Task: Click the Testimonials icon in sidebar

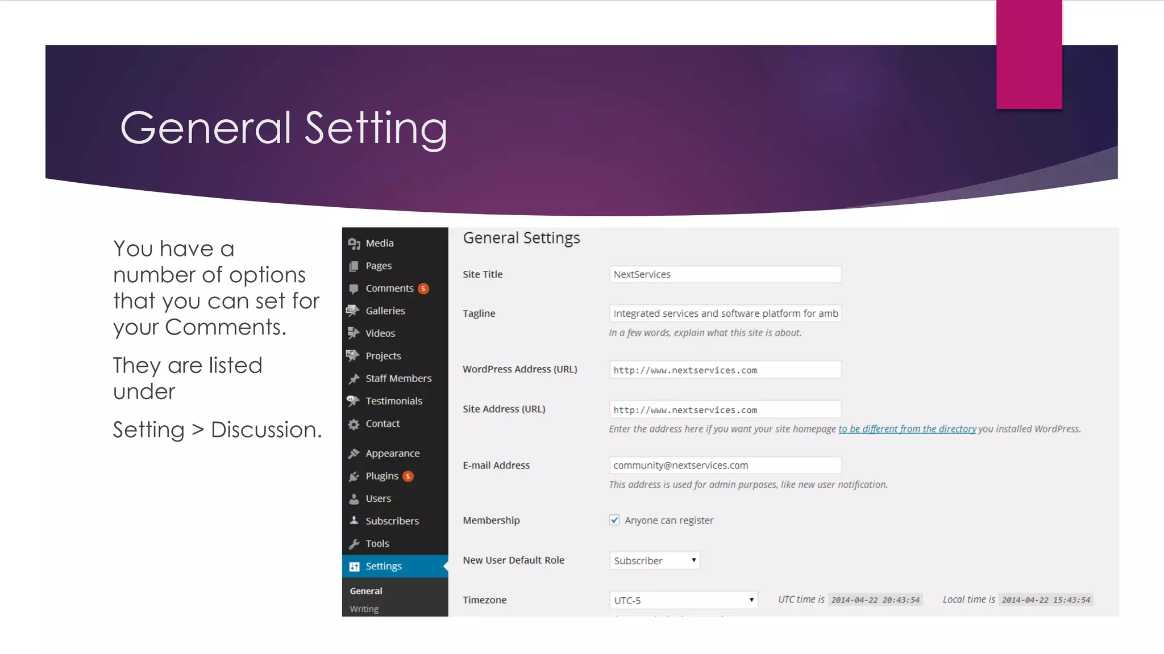Action: point(353,401)
